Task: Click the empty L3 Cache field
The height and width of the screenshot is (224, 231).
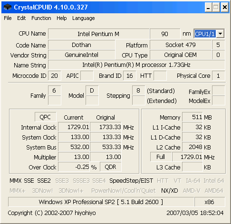Action: click(192, 167)
